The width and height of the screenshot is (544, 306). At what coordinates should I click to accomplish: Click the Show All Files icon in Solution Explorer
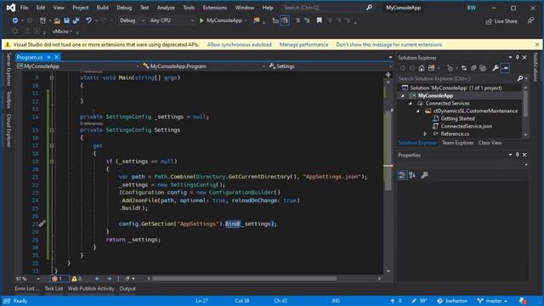483,68
